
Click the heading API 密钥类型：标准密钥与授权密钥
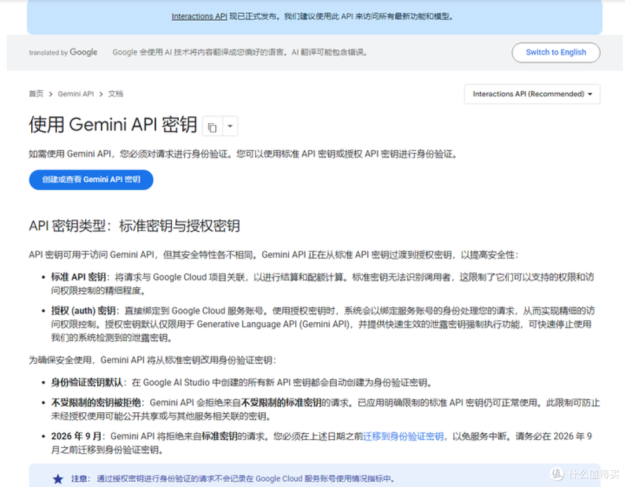[134, 226]
